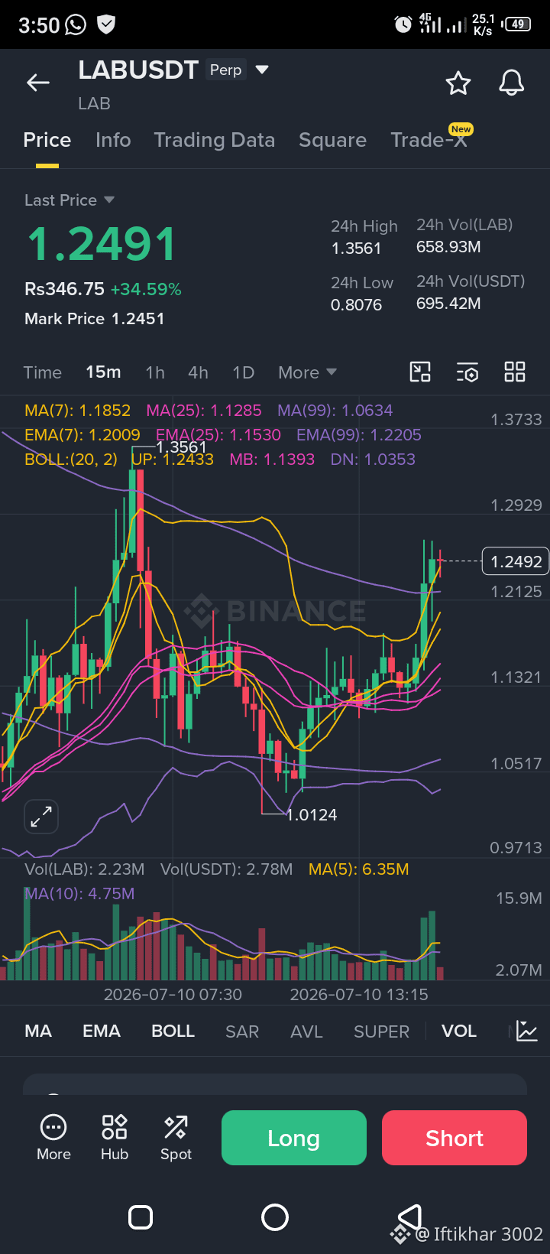This screenshot has width=550, height=1254.
Task: Tap the MA(5): 6.35M volume label
Action: pyautogui.click(x=359, y=869)
